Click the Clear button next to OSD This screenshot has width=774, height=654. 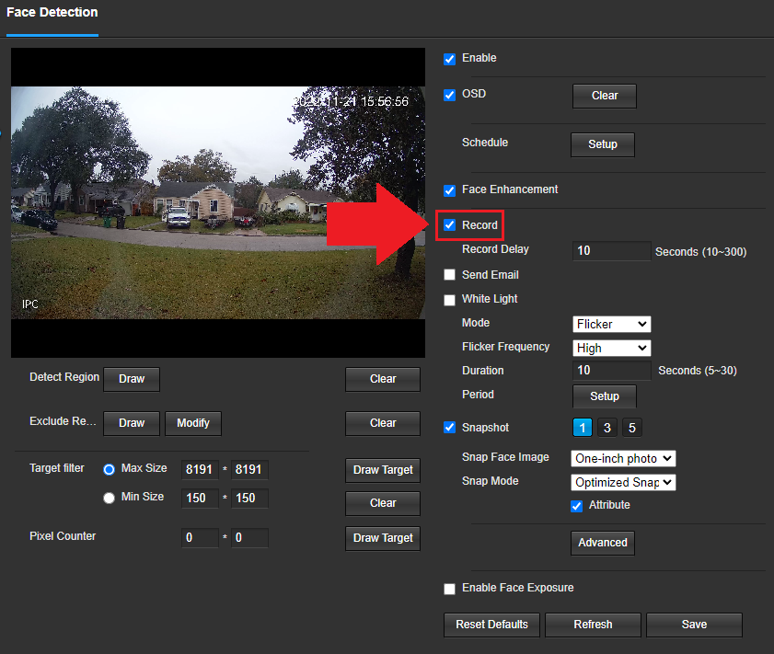604,96
